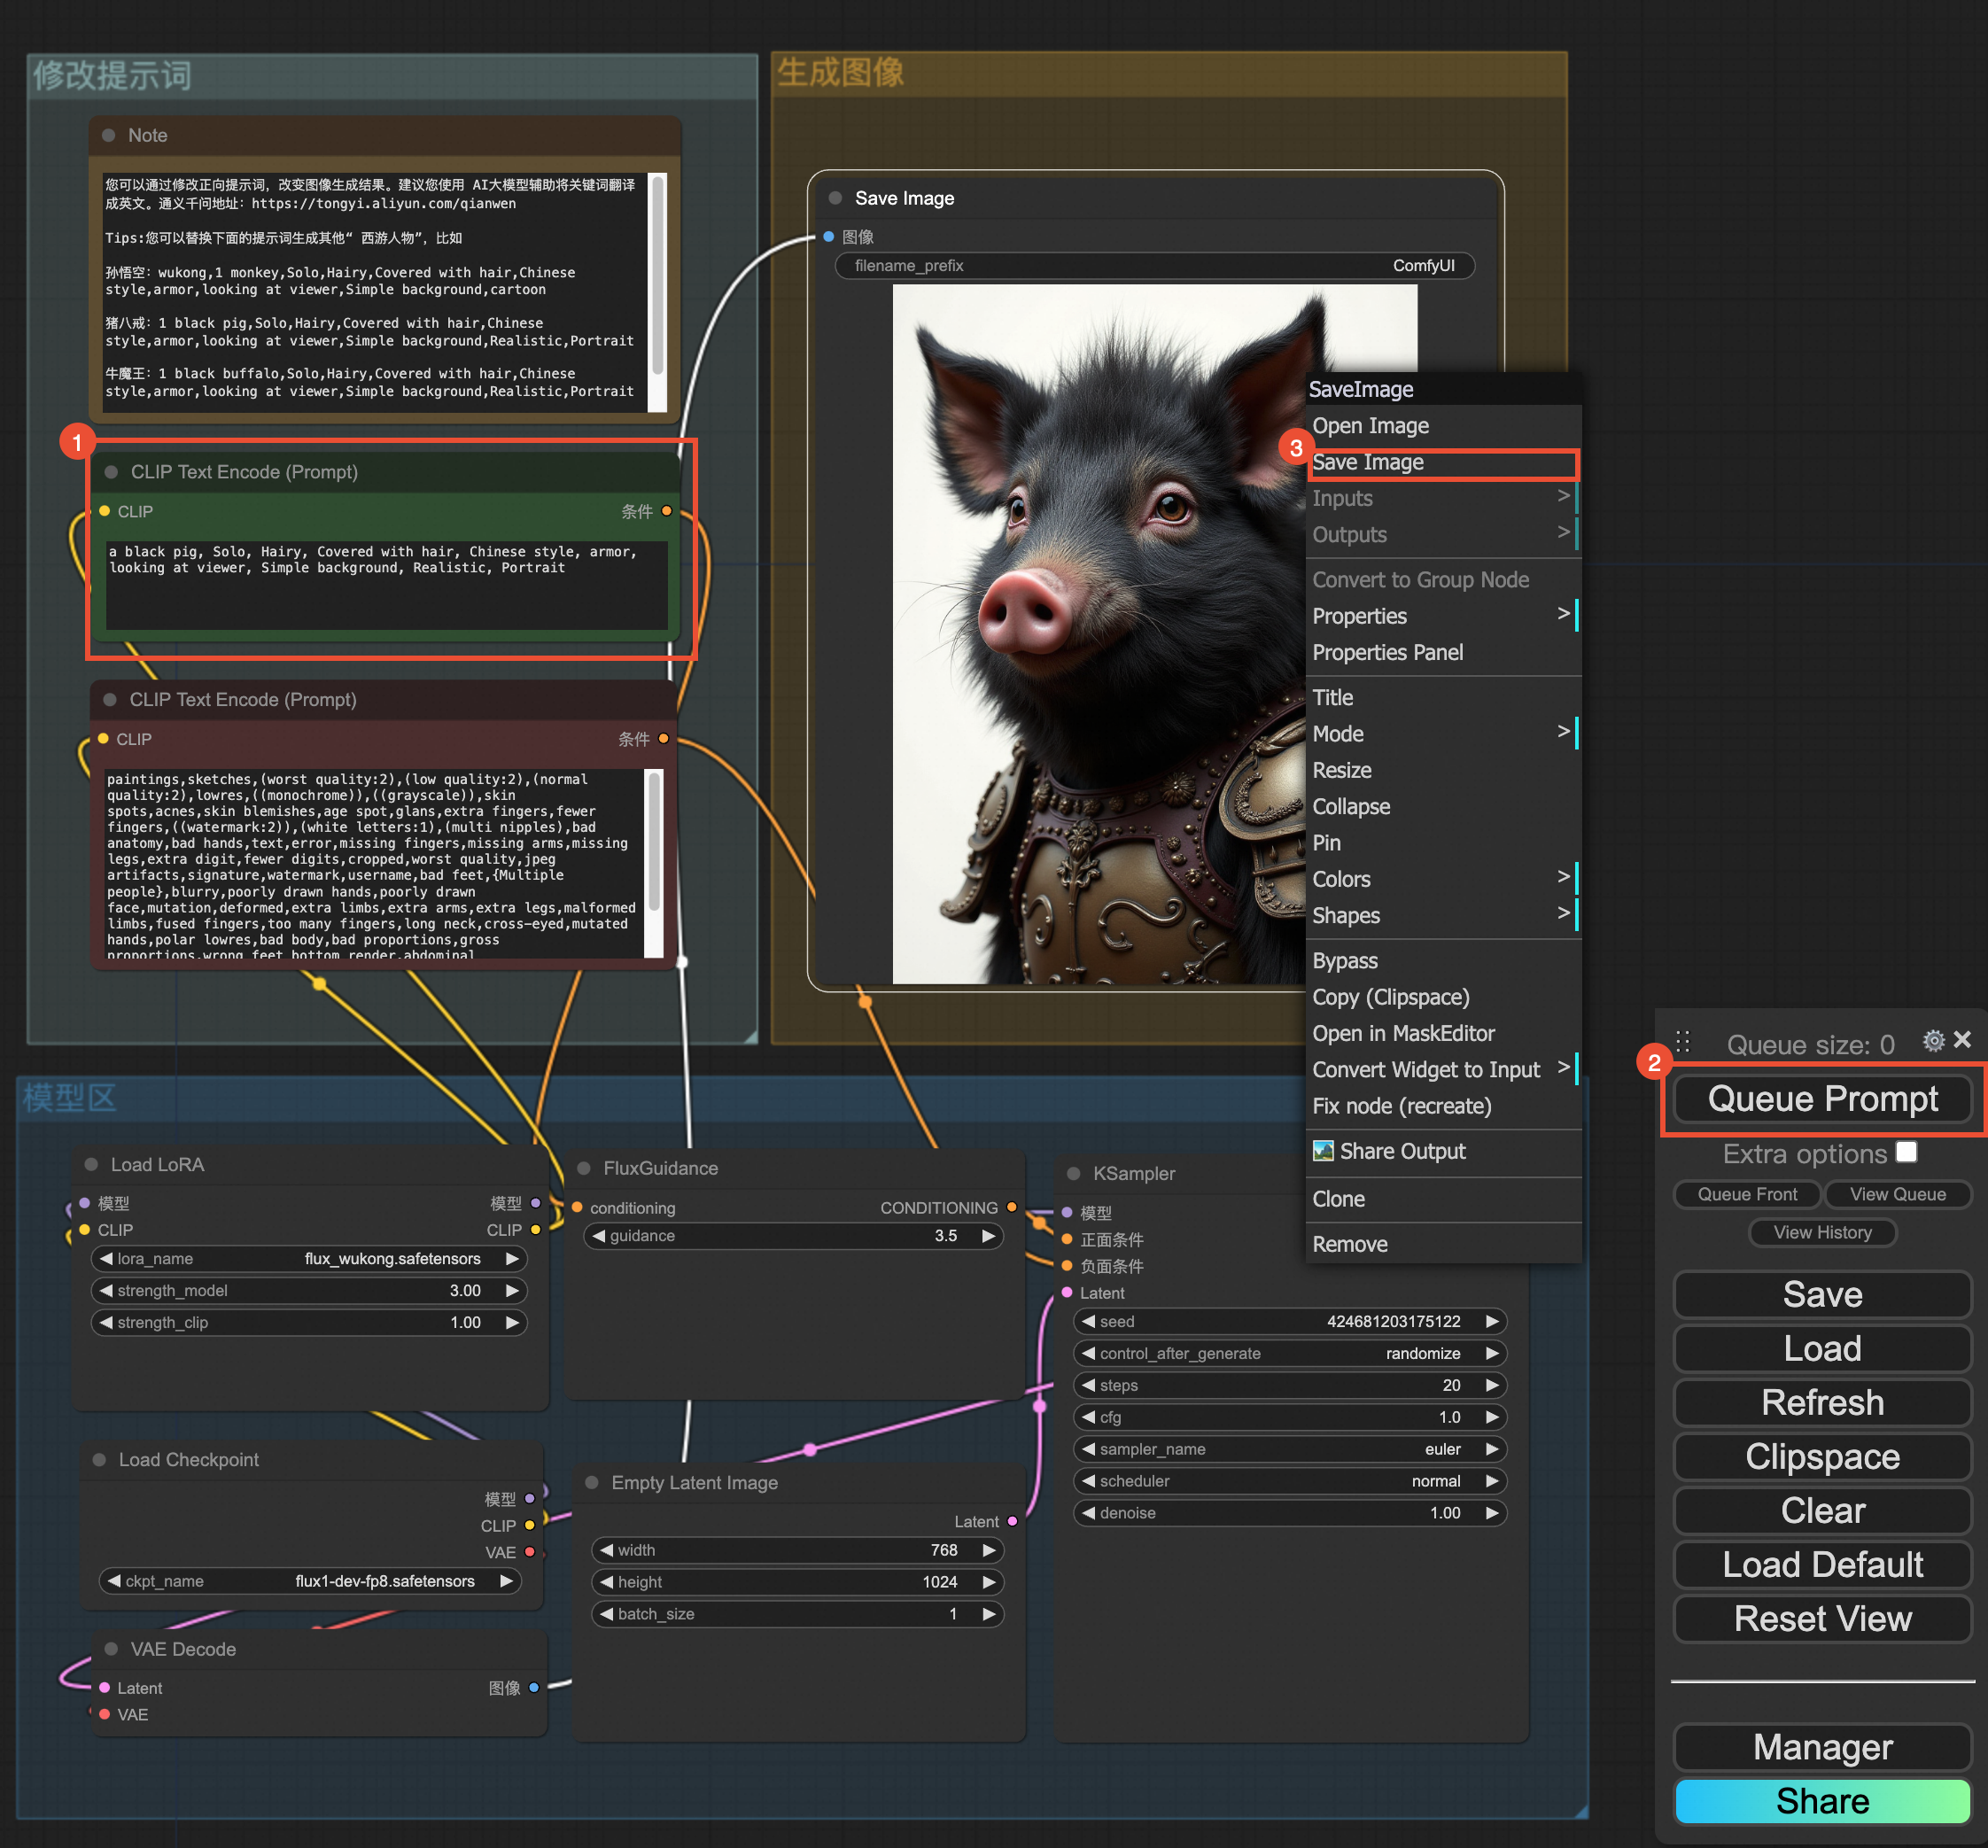Collapse the VAE Decode node dot

111,1649
